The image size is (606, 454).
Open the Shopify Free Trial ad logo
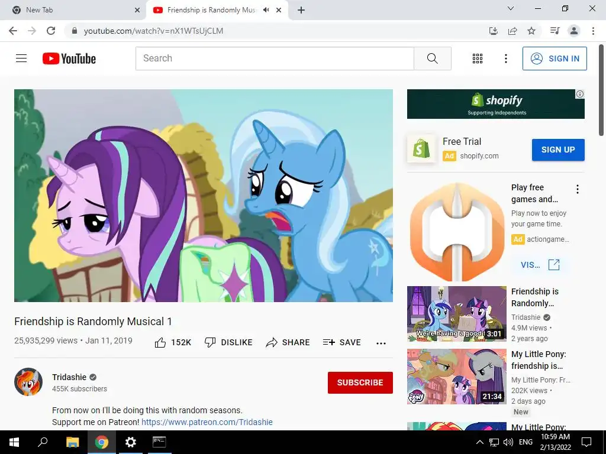point(421,148)
